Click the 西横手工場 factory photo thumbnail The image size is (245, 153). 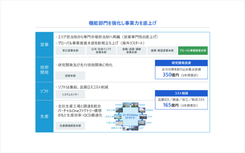pyautogui.click(x=126, y=128)
